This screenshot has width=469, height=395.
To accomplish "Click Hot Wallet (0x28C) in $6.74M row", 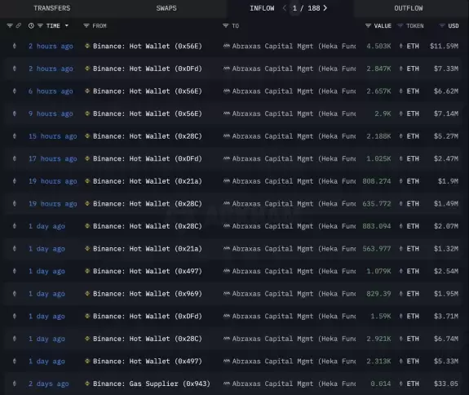I will (x=148, y=339).
